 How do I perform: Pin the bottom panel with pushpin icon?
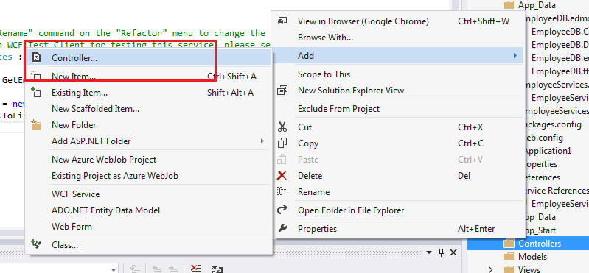(x=442, y=252)
